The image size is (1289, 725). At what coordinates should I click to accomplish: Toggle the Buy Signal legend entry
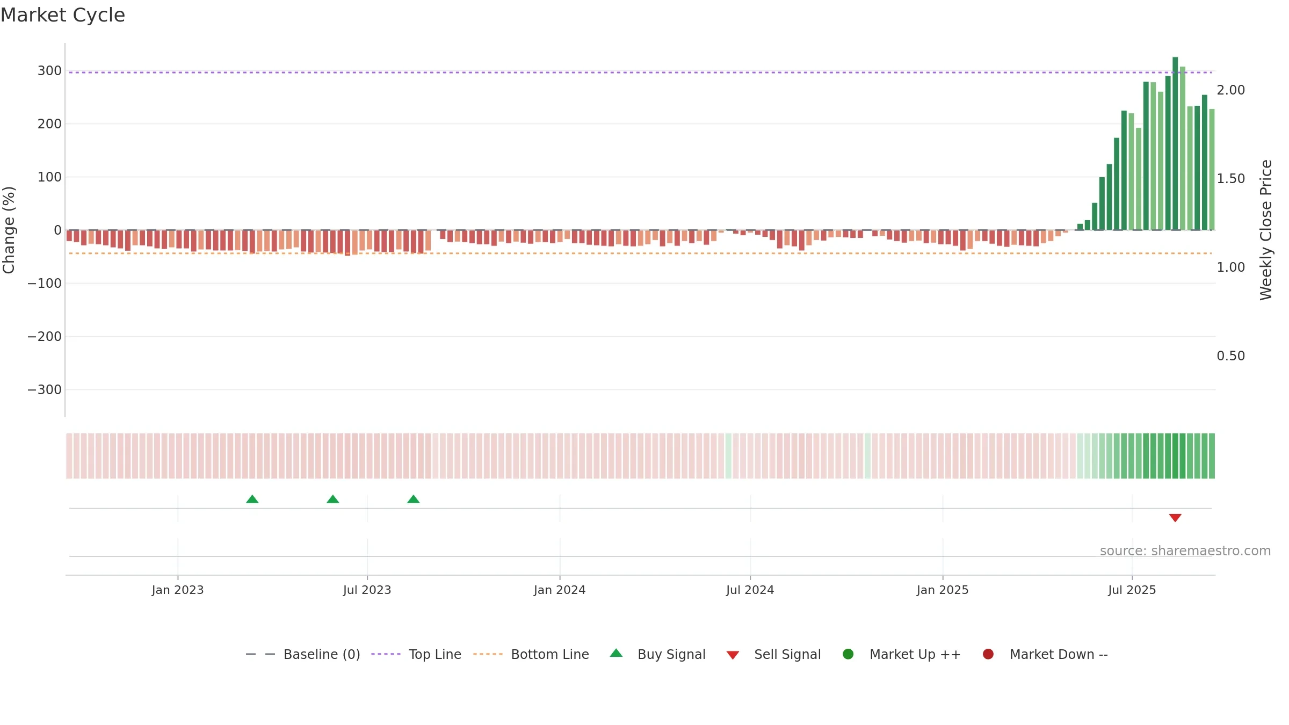click(657, 654)
